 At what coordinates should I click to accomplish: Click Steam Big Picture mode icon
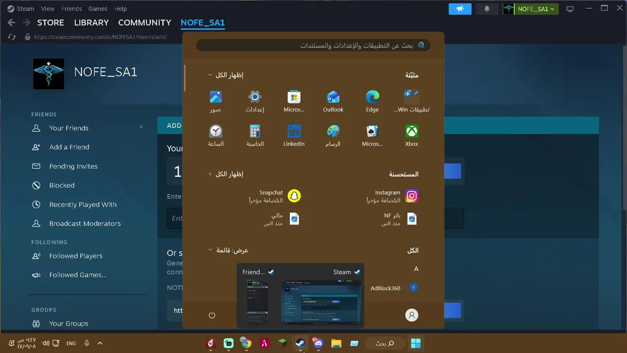[x=570, y=9]
